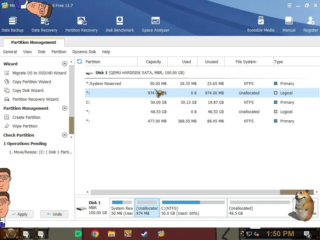Click the muted volume tray icon

coord(256,234)
